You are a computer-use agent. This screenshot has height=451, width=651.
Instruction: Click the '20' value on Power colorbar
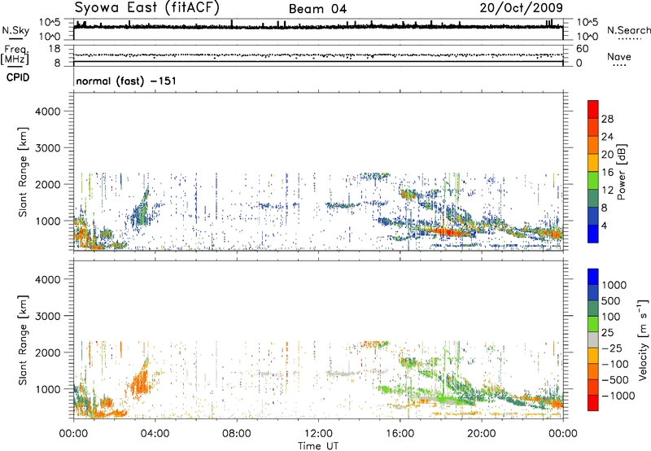pos(607,155)
